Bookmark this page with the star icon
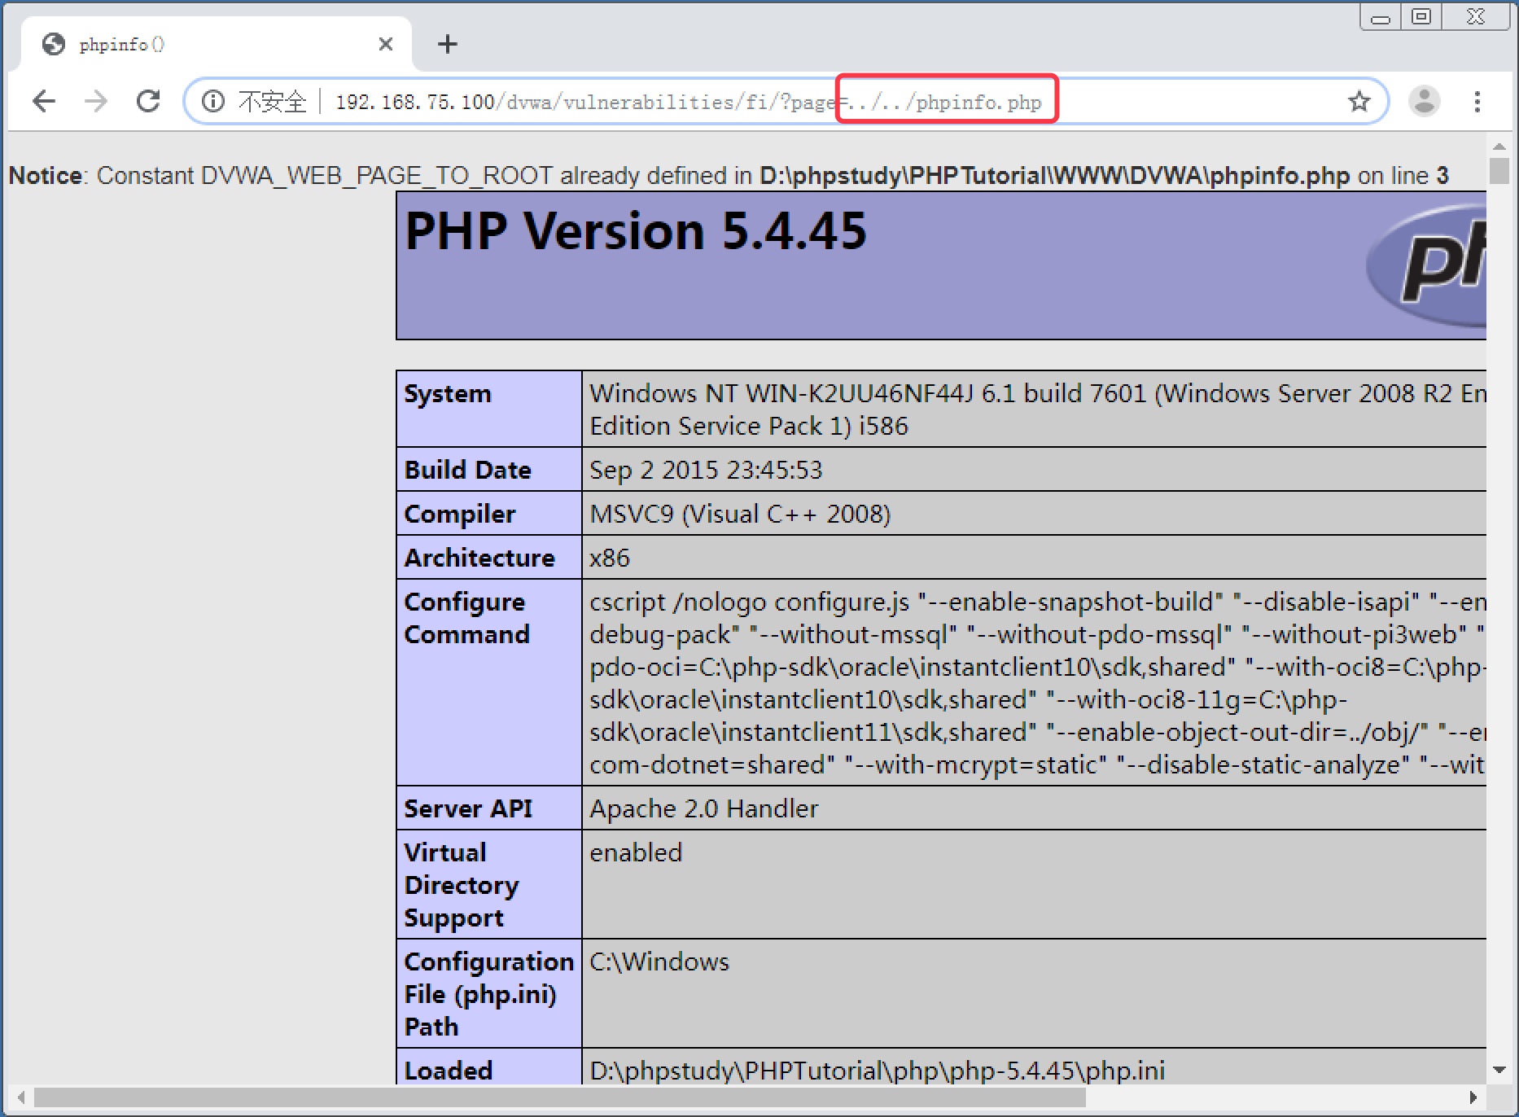Screen dimensions: 1519x1117 1359,102
